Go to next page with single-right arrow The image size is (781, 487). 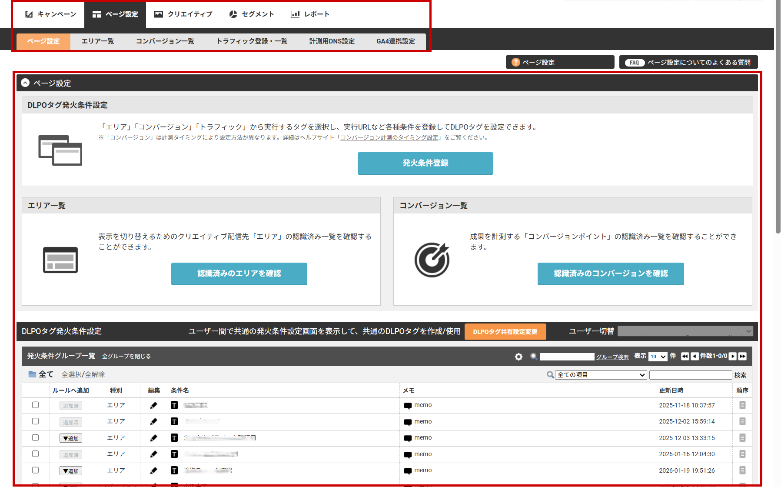pyautogui.click(x=733, y=356)
